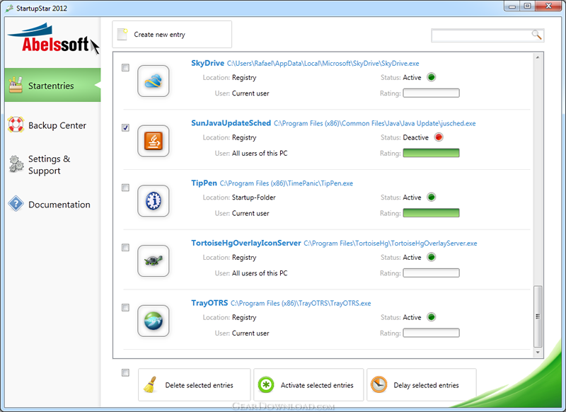
Task: Click Activate selected entries button
Action: click(308, 385)
